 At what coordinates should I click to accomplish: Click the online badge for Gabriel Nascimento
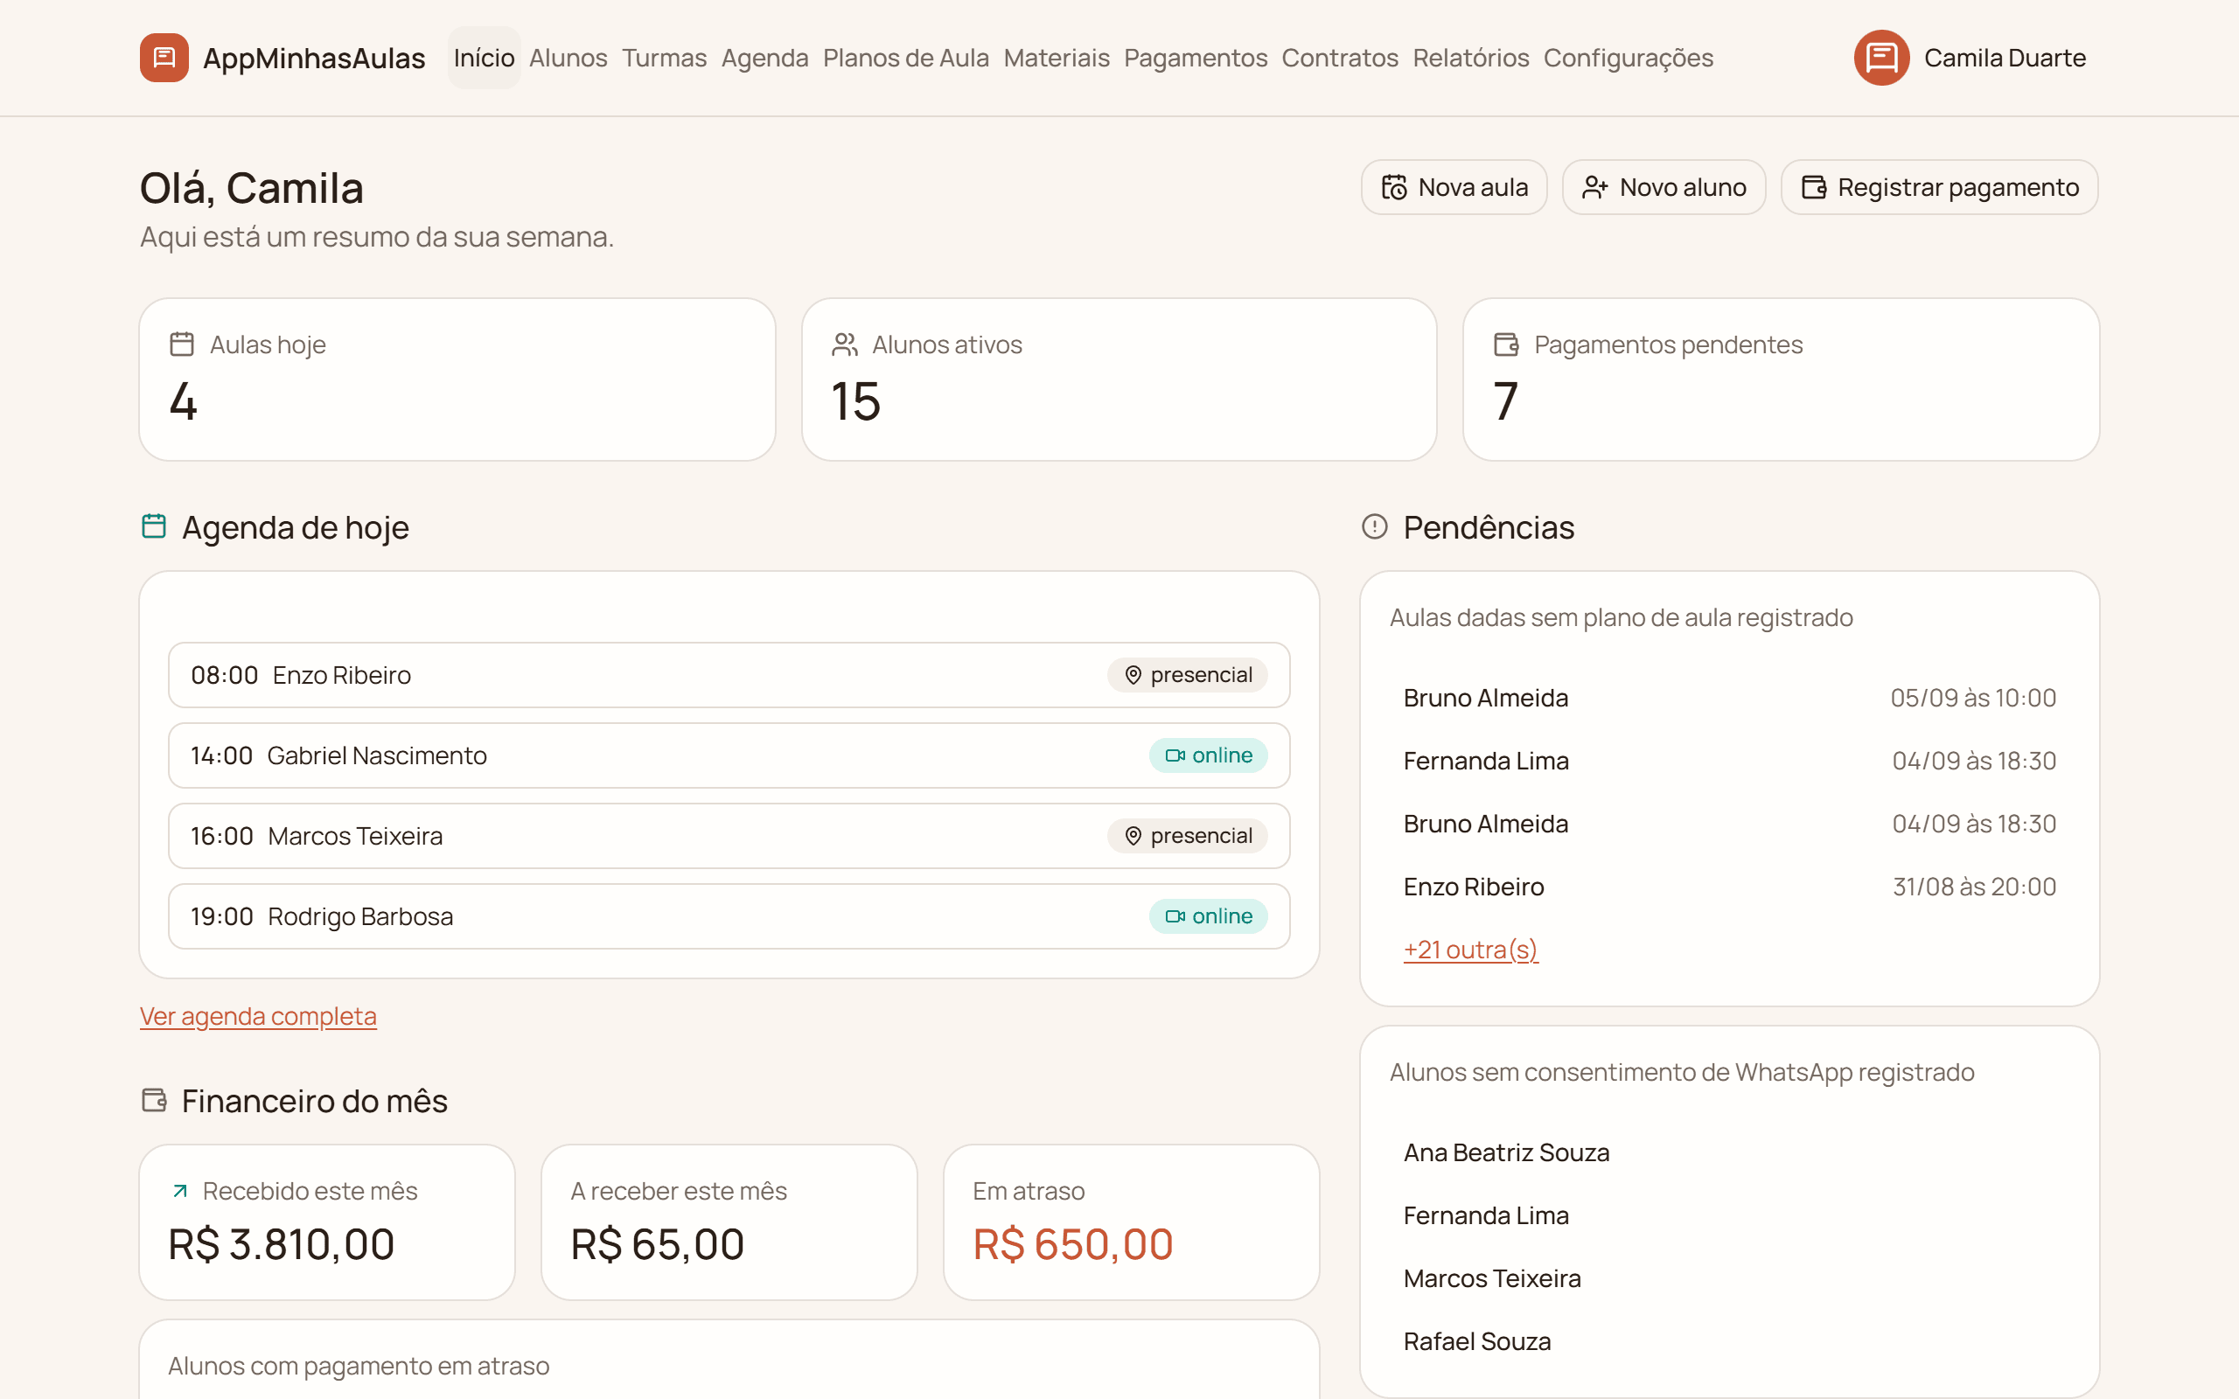(x=1209, y=755)
